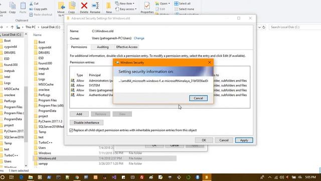Show hidden system tray icons chevron
Viewport: 321px width, 181px height.
point(270,177)
